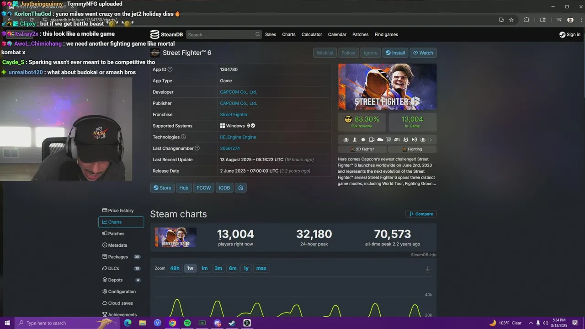The height and width of the screenshot is (329, 585).
Task: Click the Follow button
Action: [348, 53]
